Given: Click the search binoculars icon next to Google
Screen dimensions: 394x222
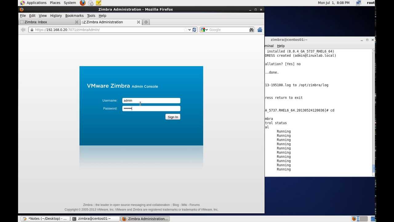Looking at the screenshot, I should [251, 30].
